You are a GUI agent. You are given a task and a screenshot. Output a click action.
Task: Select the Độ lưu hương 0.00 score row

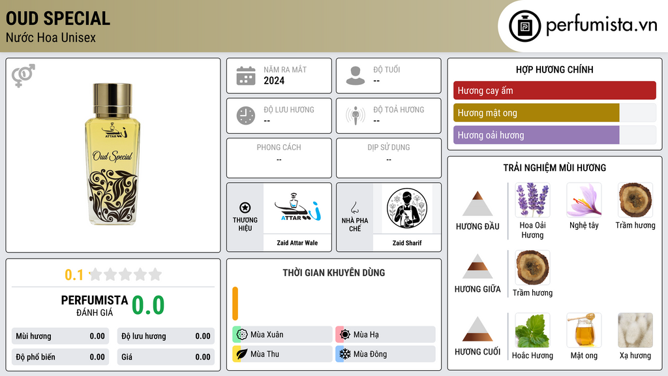(x=166, y=336)
